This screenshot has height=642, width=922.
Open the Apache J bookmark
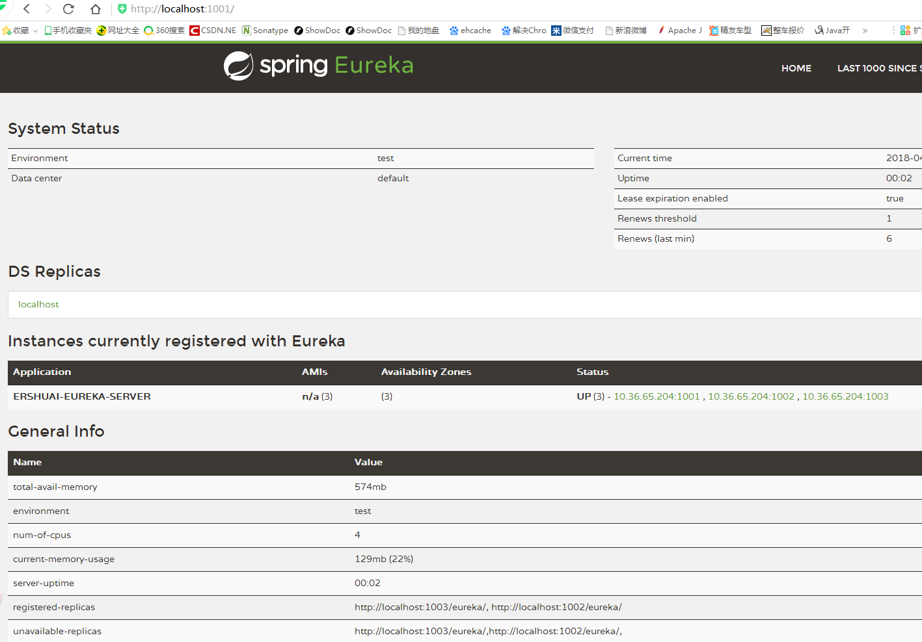pyautogui.click(x=679, y=31)
